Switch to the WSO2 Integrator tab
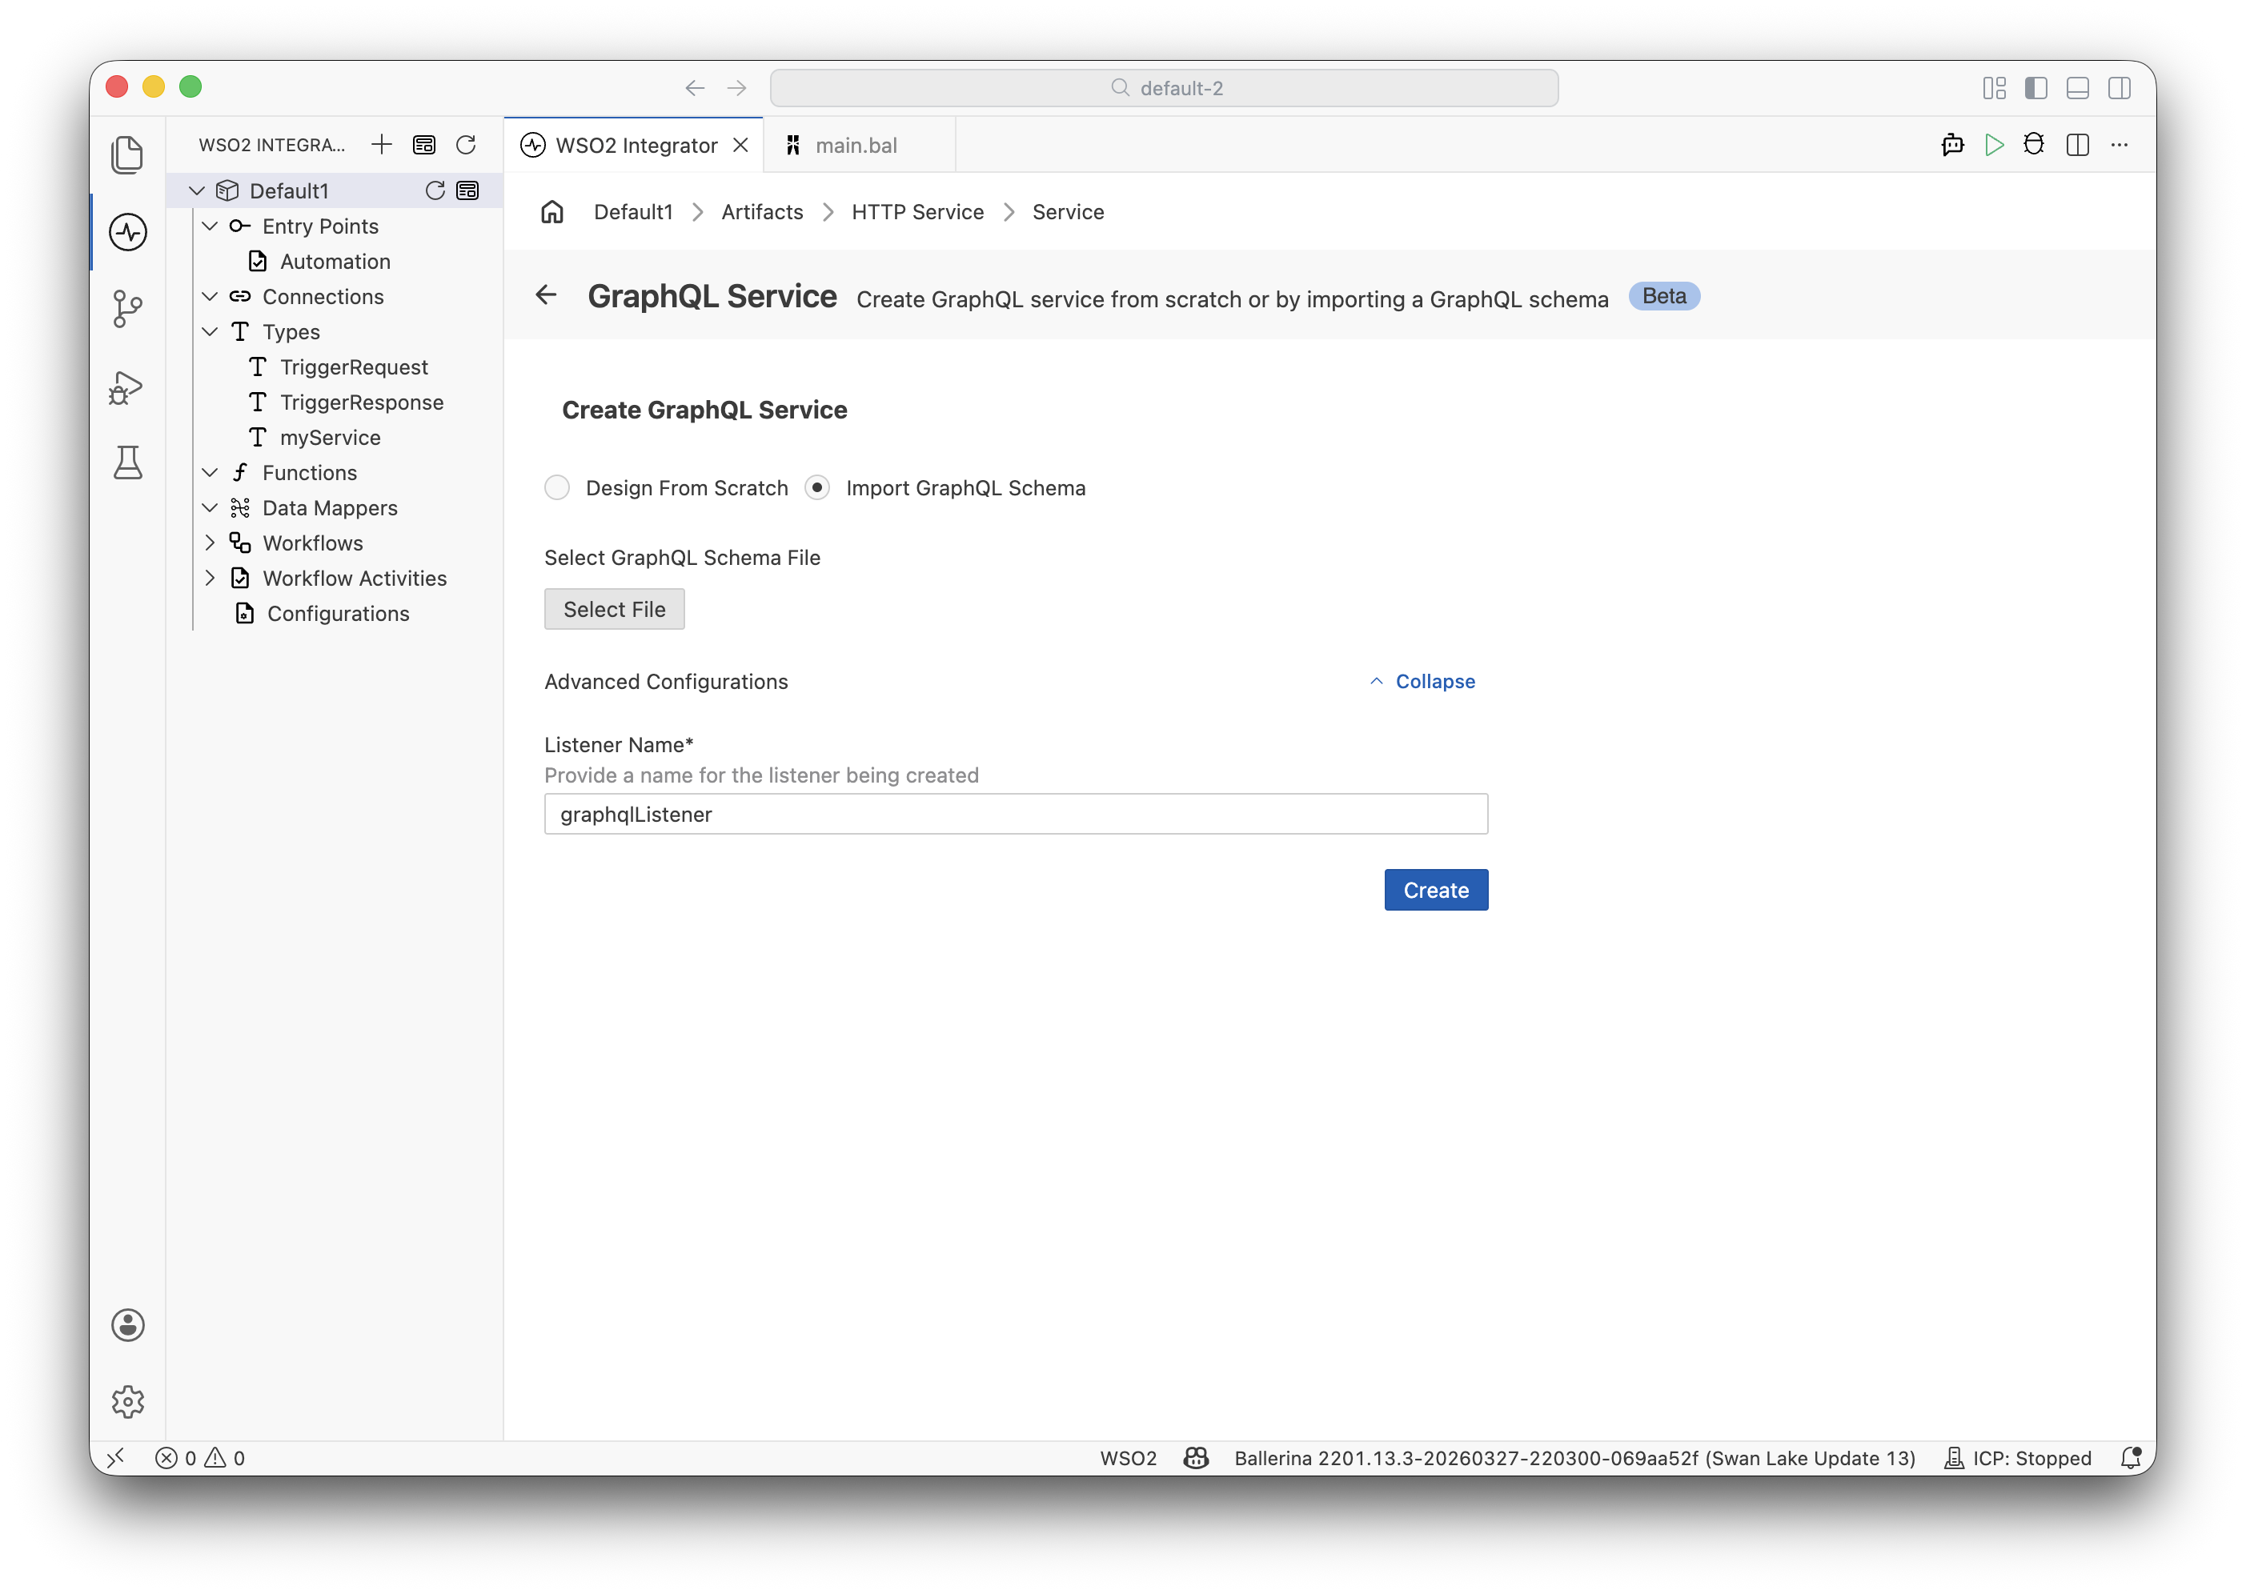 pyautogui.click(x=635, y=146)
